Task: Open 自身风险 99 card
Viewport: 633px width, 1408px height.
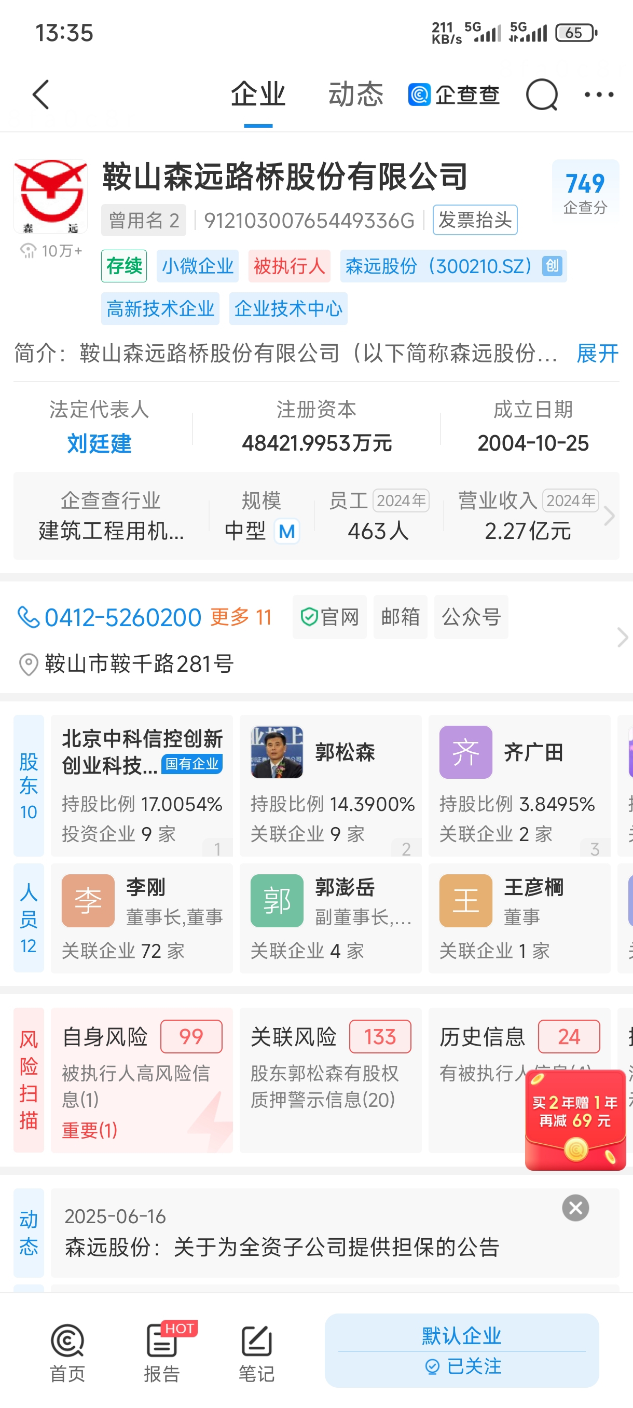Action: tap(142, 1080)
